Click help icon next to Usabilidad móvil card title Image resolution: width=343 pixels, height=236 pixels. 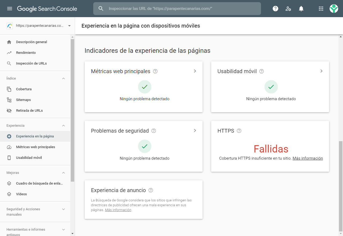click(262, 71)
